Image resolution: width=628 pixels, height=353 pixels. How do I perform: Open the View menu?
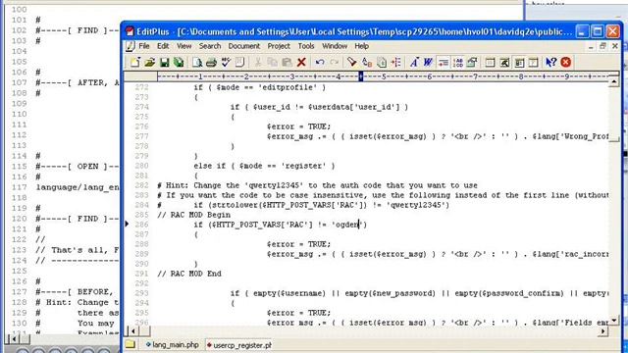(183, 46)
